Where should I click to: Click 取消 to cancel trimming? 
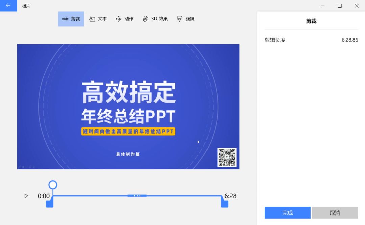click(335, 212)
